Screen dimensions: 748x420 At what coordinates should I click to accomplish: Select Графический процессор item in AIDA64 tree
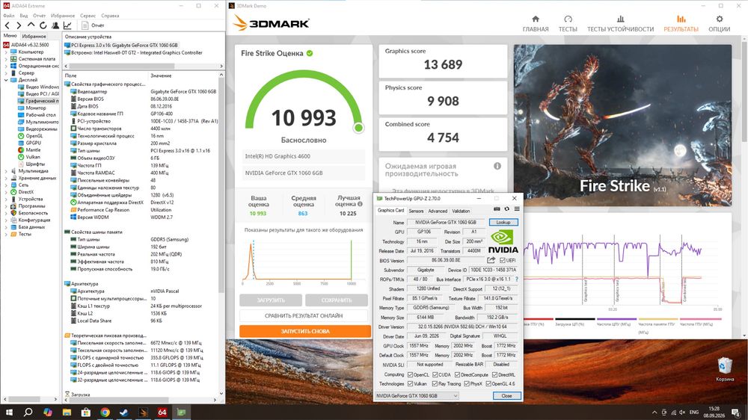click(x=37, y=101)
